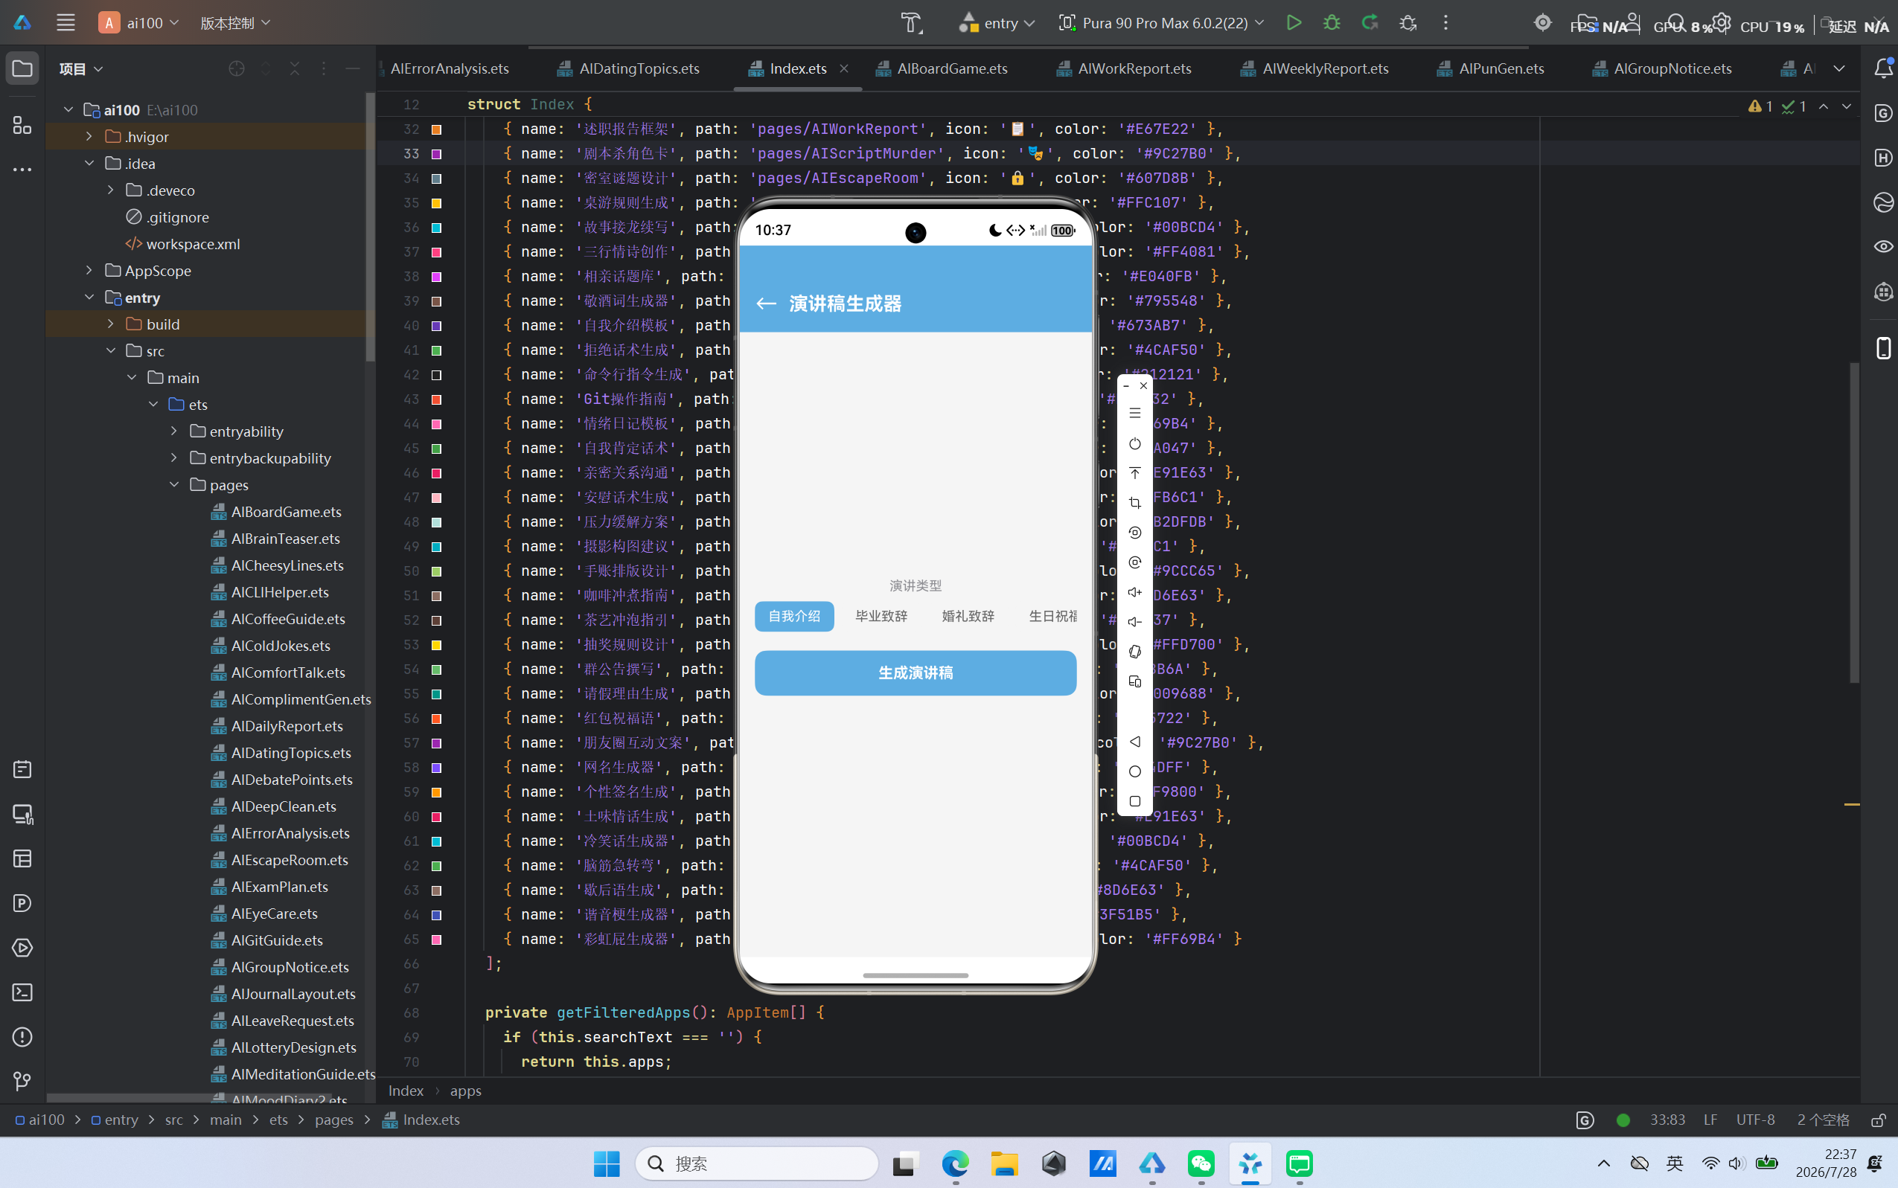Click locate file target icon in project panel
The width and height of the screenshot is (1898, 1188).
click(237, 68)
